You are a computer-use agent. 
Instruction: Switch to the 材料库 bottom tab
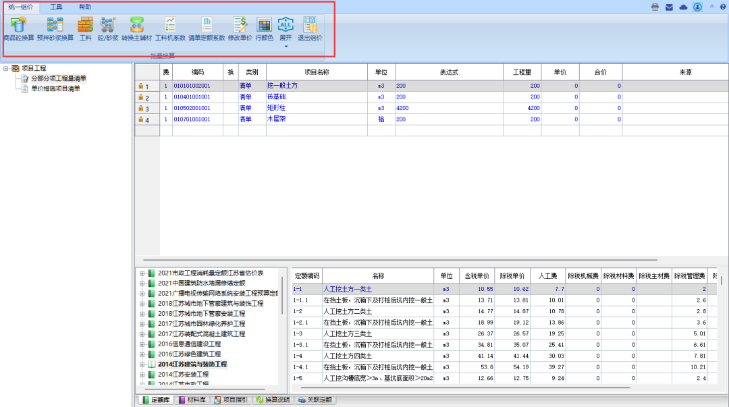coord(192,400)
